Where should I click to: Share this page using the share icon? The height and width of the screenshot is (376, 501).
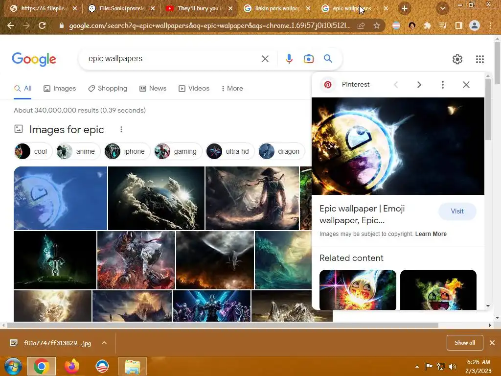(361, 25)
